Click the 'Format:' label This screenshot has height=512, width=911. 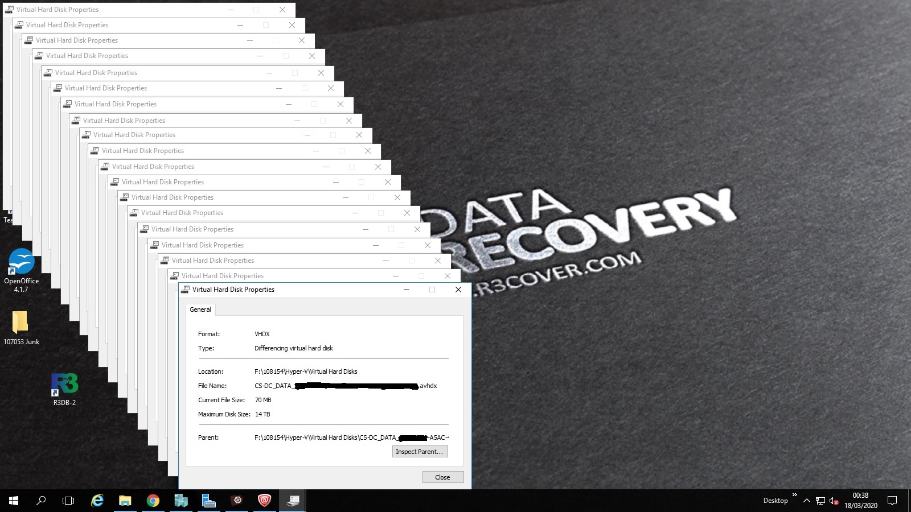pyautogui.click(x=209, y=334)
